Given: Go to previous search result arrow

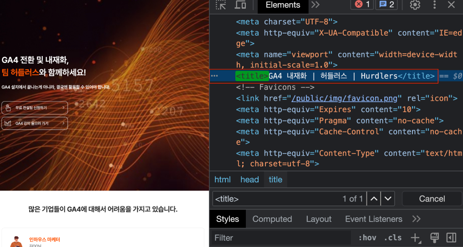Looking at the screenshot, I should pyautogui.click(x=374, y=199).
